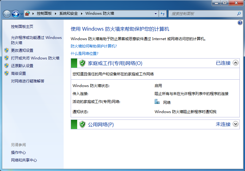Click the magnifier search icon

click(x=239, y=14)
